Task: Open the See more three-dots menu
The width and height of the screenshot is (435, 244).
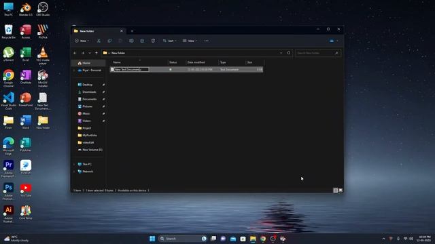Action: (x=206, y=41)
